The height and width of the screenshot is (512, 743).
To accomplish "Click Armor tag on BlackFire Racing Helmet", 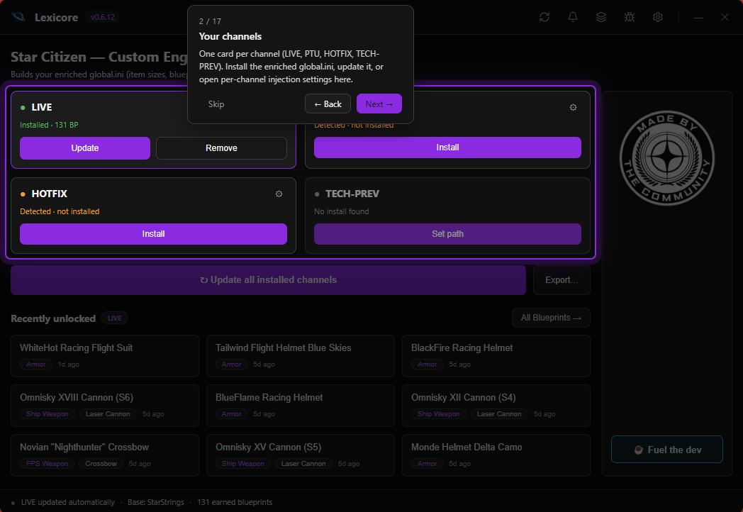I will (x=428, y=364).
